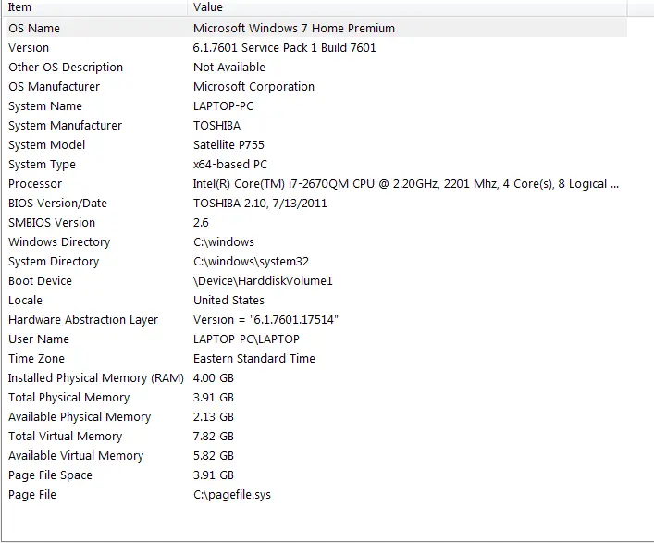The width and height of the screenshot is (654, 543).
Task: Select the Other OS Description row
Action: tap(317, 68)
